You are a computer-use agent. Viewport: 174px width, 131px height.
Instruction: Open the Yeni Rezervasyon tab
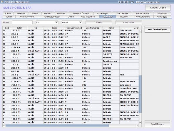pyautogui.click(x=52, y=17)
